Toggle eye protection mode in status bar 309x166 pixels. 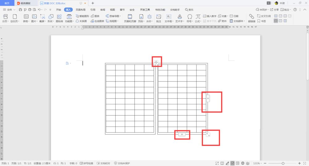pyautogui.click(x=248, y=163)
